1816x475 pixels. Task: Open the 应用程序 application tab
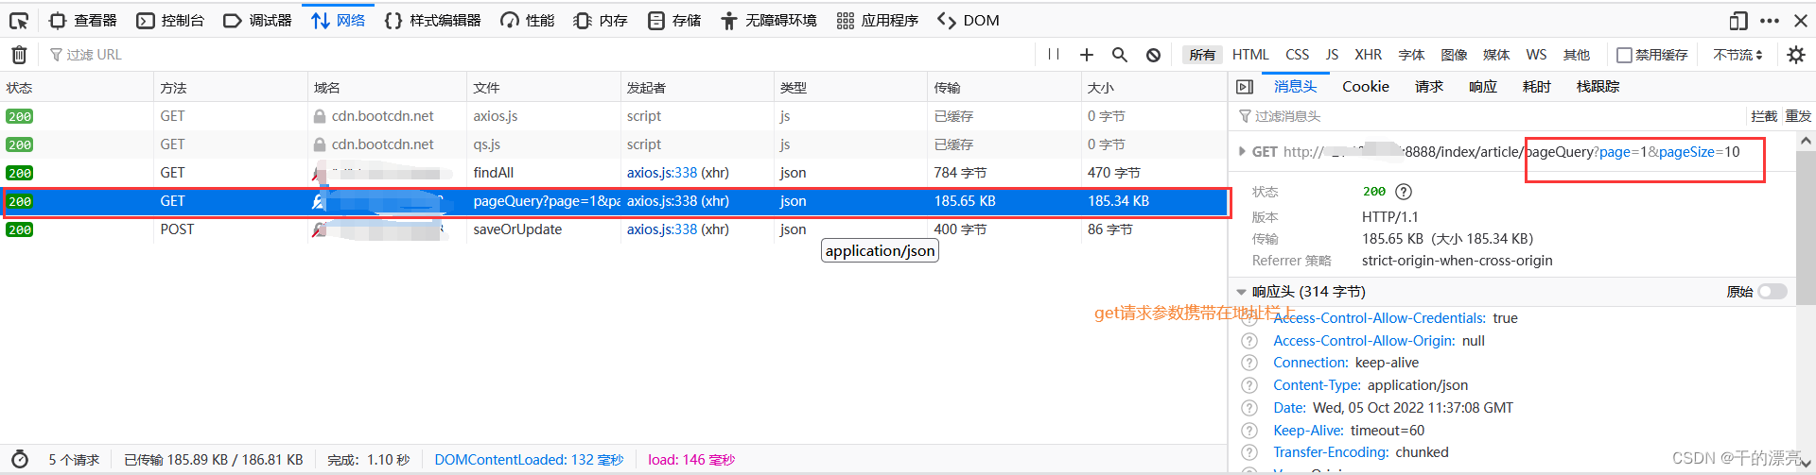877,21
